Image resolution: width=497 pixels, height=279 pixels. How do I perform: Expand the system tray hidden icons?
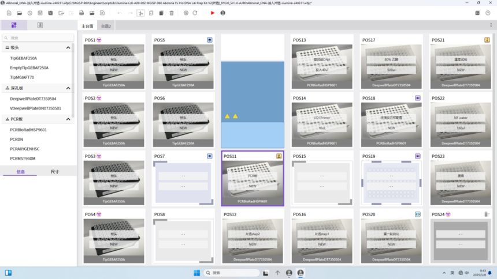point(444,273)
